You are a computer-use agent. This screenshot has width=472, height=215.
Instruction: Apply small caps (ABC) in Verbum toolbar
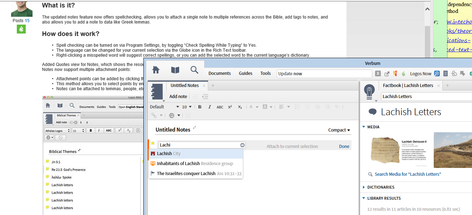click(220, 107)
